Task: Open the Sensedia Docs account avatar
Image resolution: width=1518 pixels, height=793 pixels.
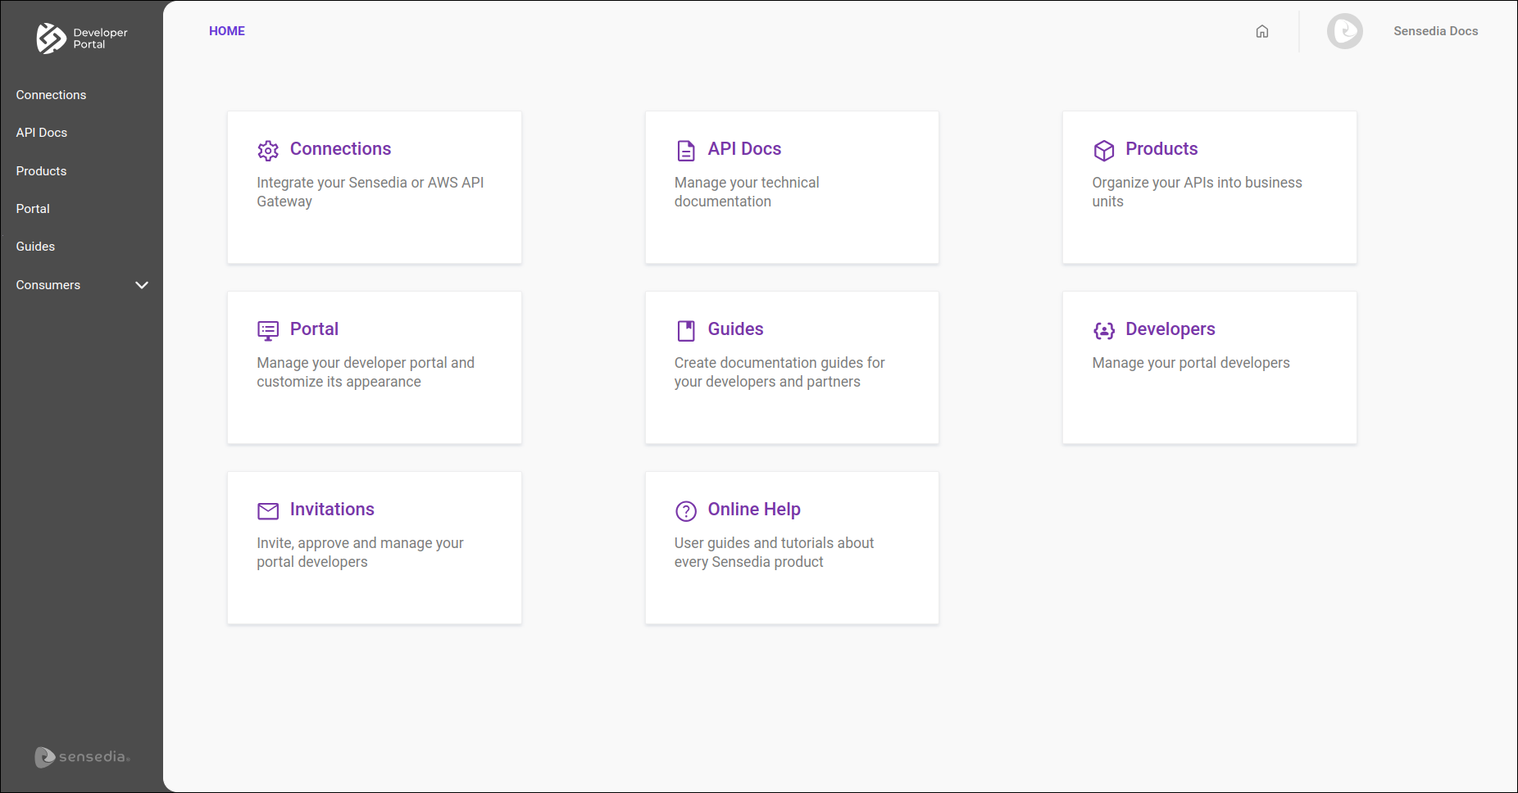Action: coord(1344,31)
